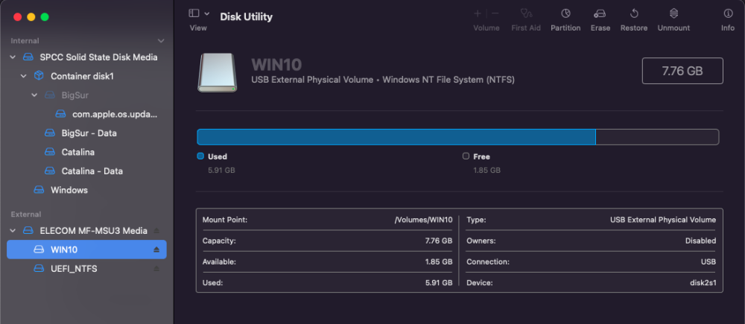Image resolution: width=745 pixels, height=324 pixels.
Task: Open the Partition pie chart tool
Action: (x=565, y=13)
